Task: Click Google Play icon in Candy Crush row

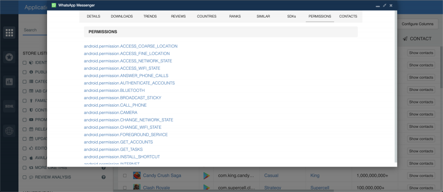Action: (207, 175)
